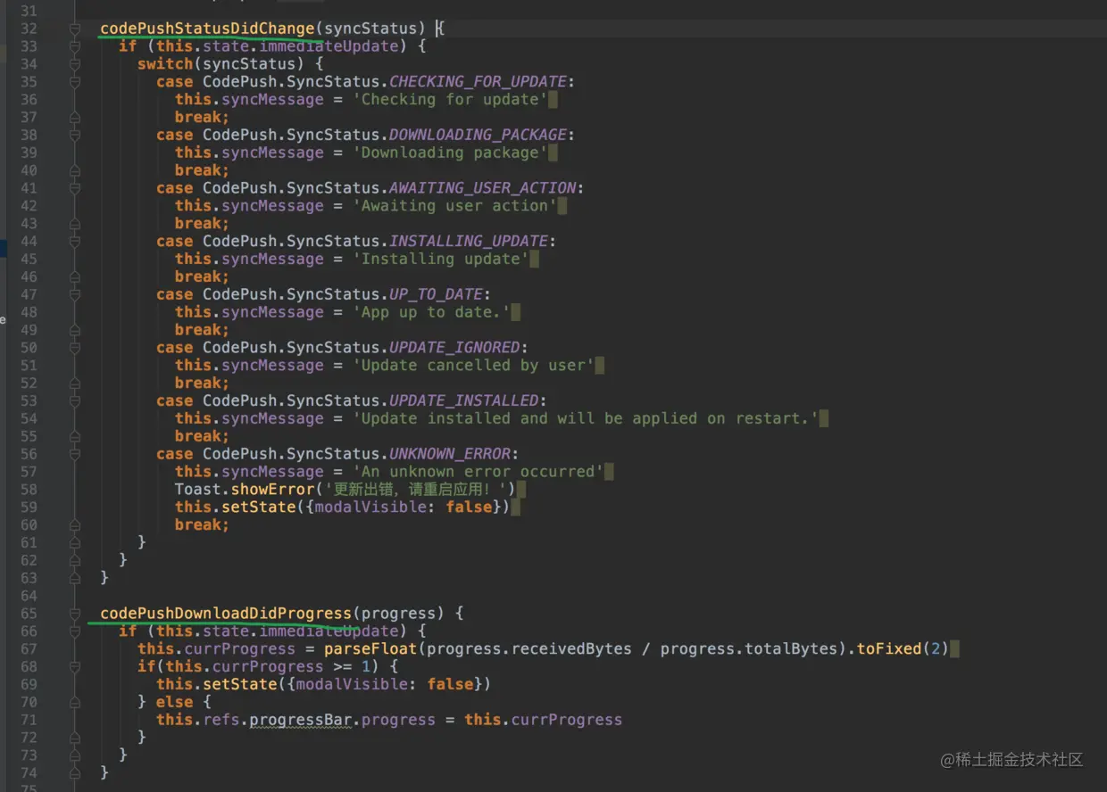Click the Toast.showError call on line 58
The height and width of the screenshot is (792, 1107).
click(x=245, y=490)
